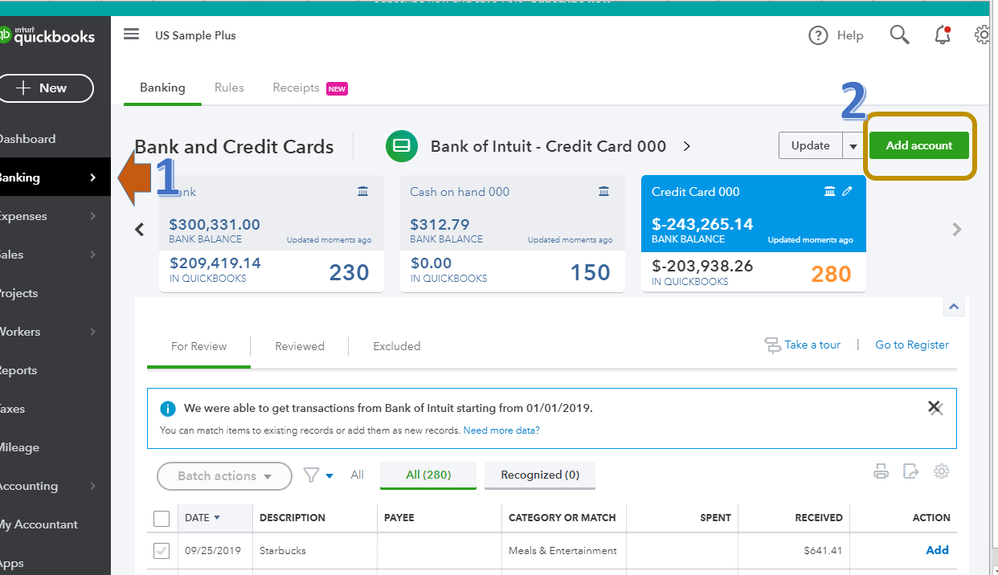Click the Help question mark icon

pos(818,35)
